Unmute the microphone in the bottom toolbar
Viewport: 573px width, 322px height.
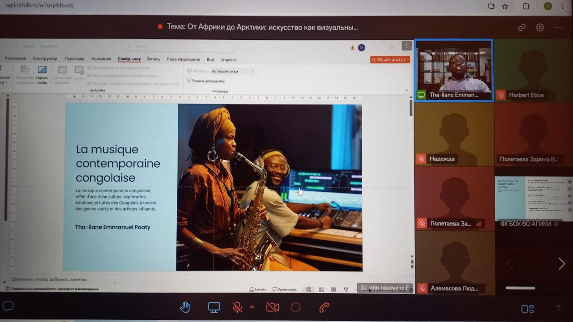pyautogui.click(x=237, y=308)
